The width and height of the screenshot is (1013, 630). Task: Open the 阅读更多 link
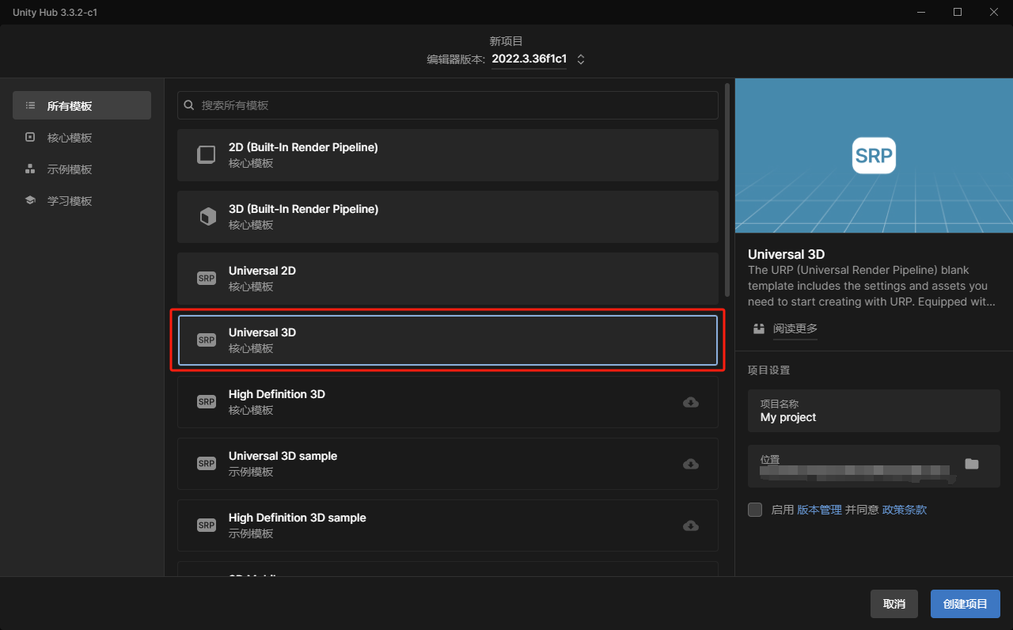795,328
